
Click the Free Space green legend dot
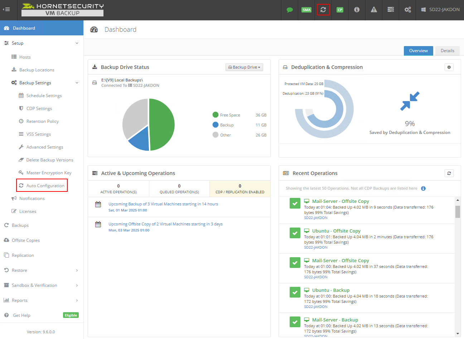coord(216,115)
